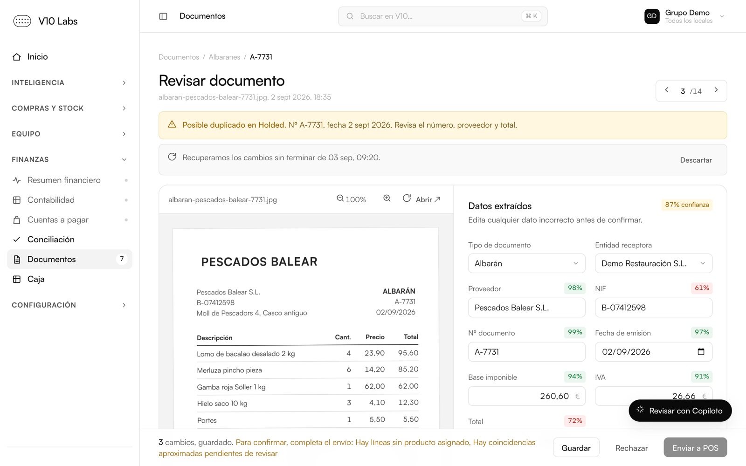This screenshot has width=746, height=466.
Task: Click the Guardar button
Action: click(576, 448)
